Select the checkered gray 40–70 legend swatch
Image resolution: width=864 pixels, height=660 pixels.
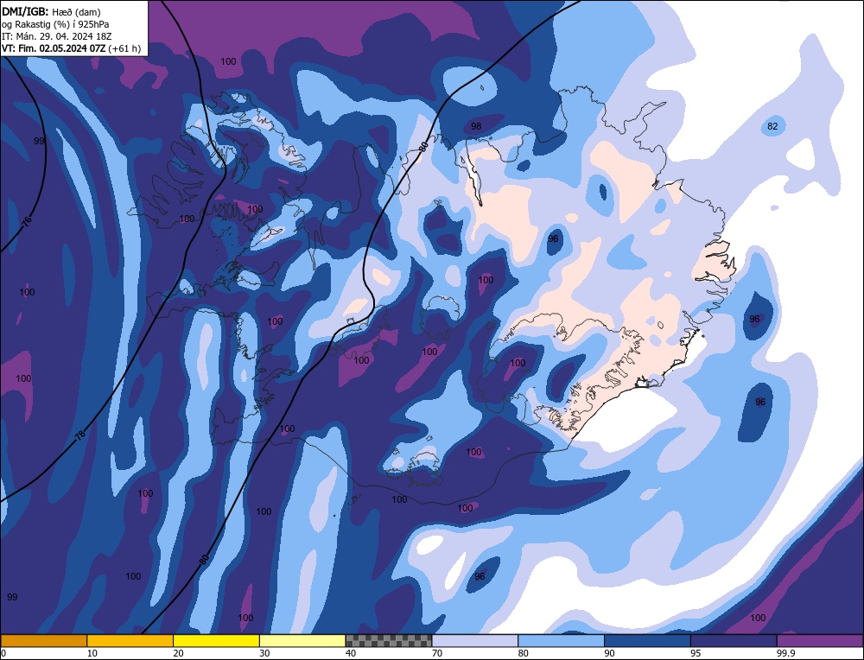[389, 640]
